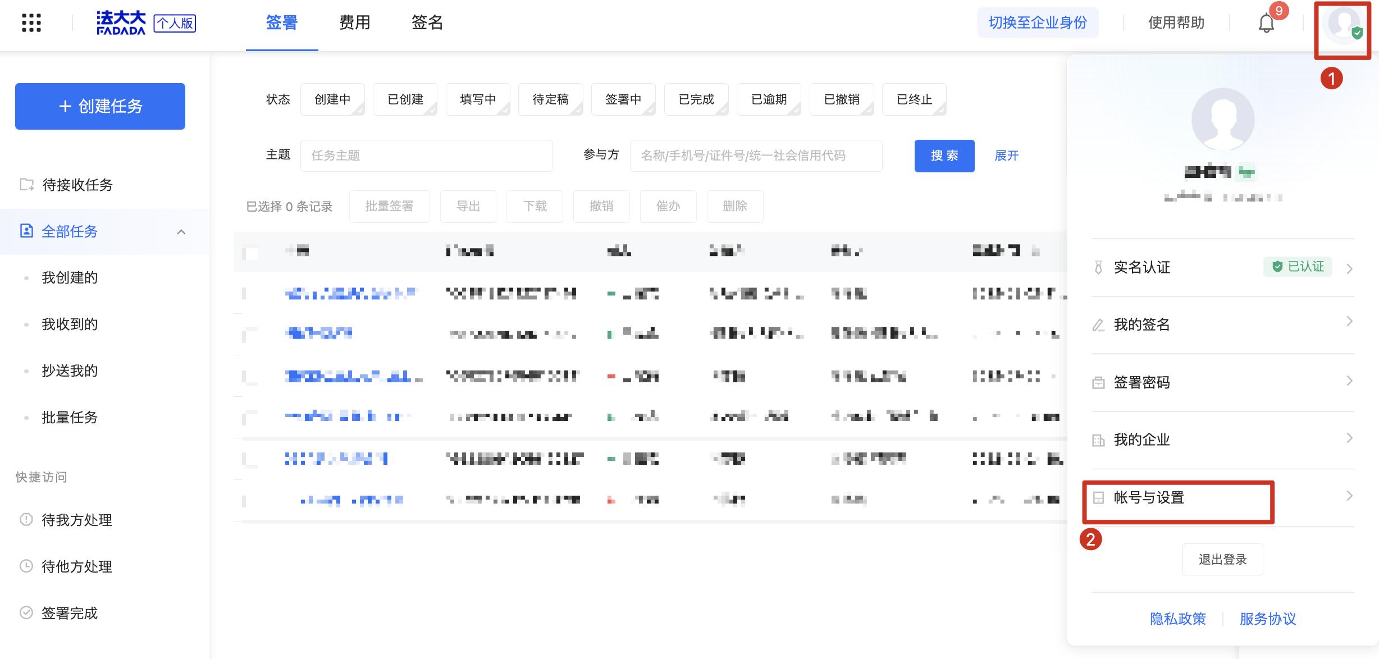This screenshot has width=1379, height=659.
Task: Click the 待接收任务 folder icon
Action: coord(26,185)
